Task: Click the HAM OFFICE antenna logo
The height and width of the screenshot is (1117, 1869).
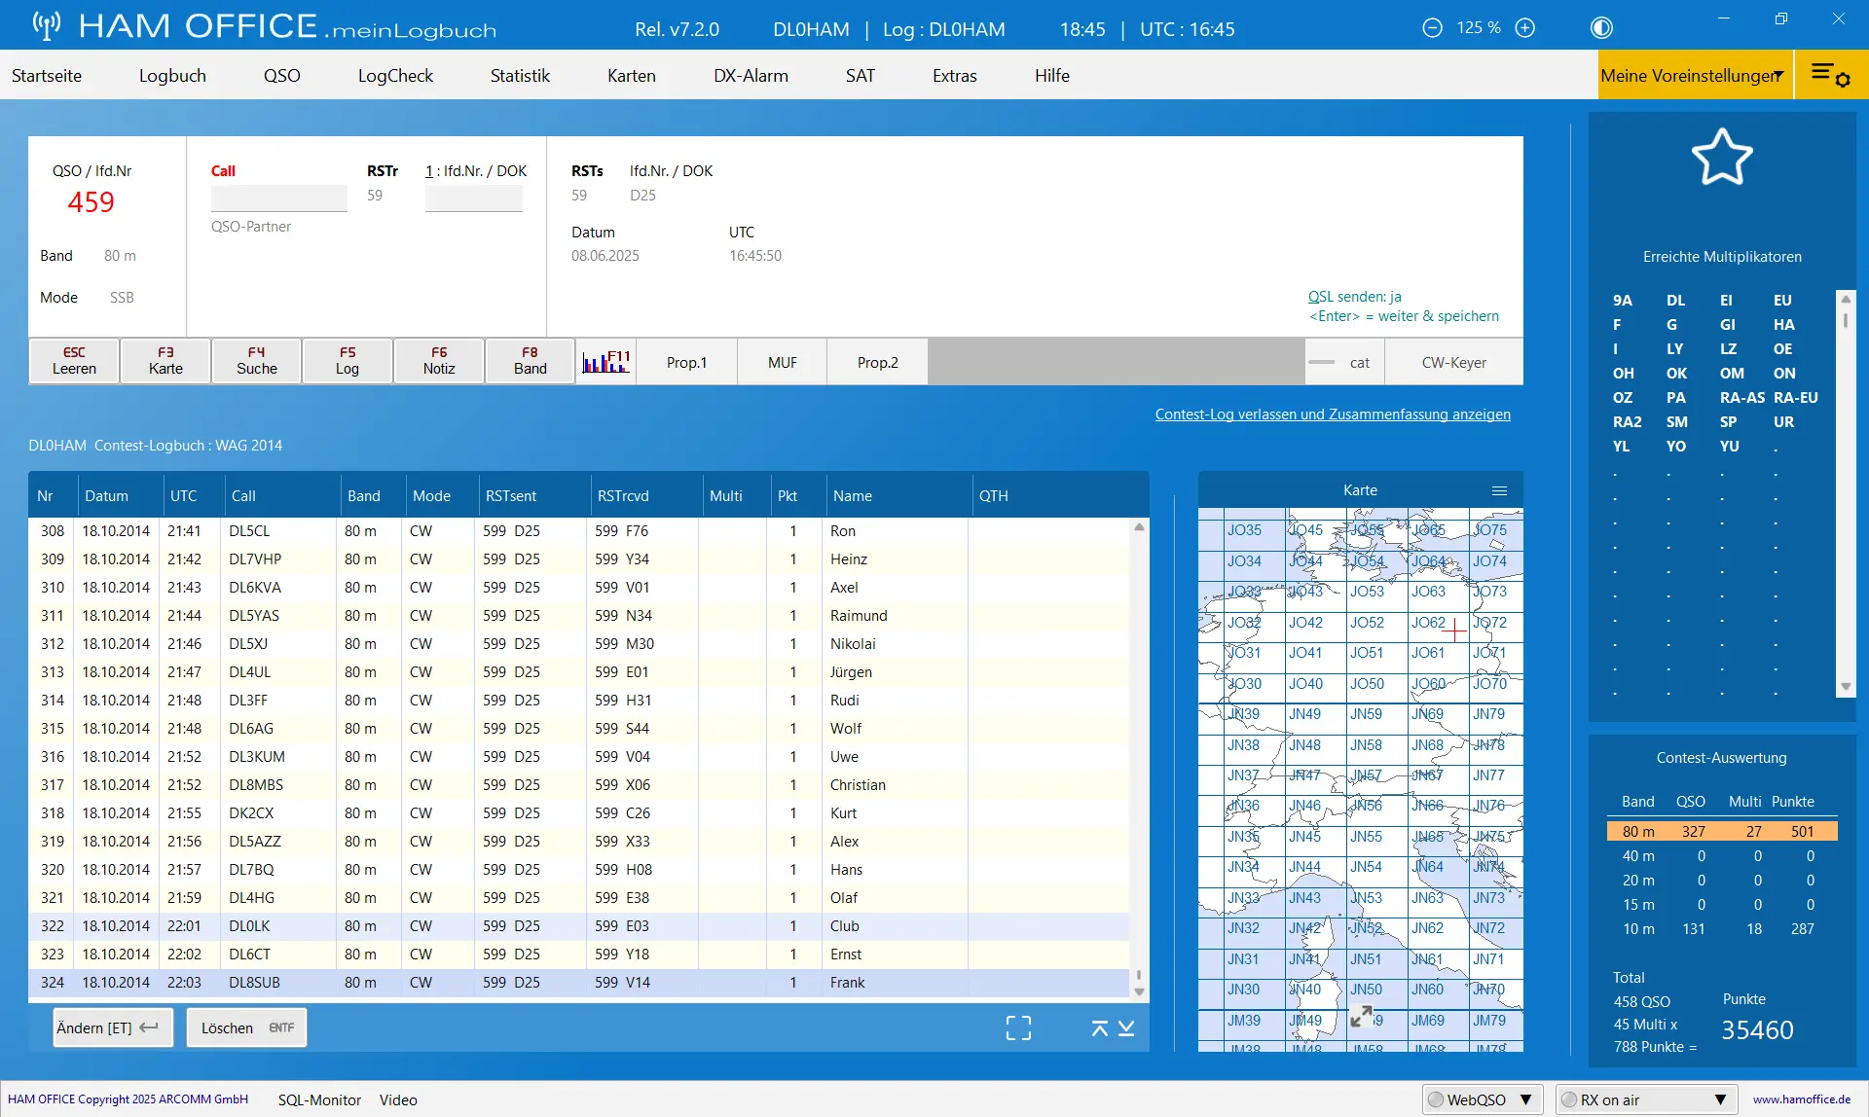Action: tap(46, 26)
